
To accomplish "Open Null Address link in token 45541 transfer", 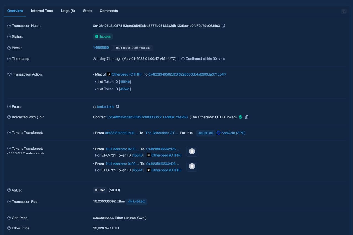I will point(122,164).
